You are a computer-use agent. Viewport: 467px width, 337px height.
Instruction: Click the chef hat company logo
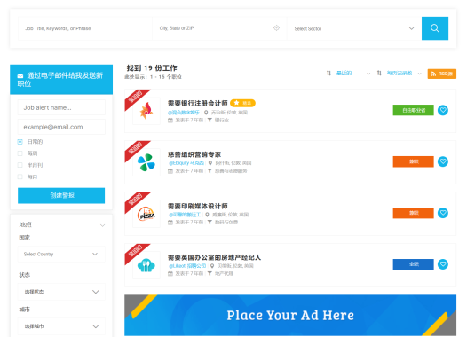pyautogui.click(x=146, y=265)
